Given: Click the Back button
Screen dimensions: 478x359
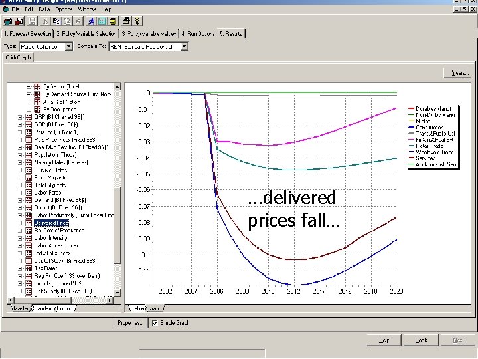Looking at the screenshot, I should (421, 340).
